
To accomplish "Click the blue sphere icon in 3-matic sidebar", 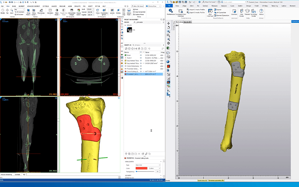I will 168,61.
